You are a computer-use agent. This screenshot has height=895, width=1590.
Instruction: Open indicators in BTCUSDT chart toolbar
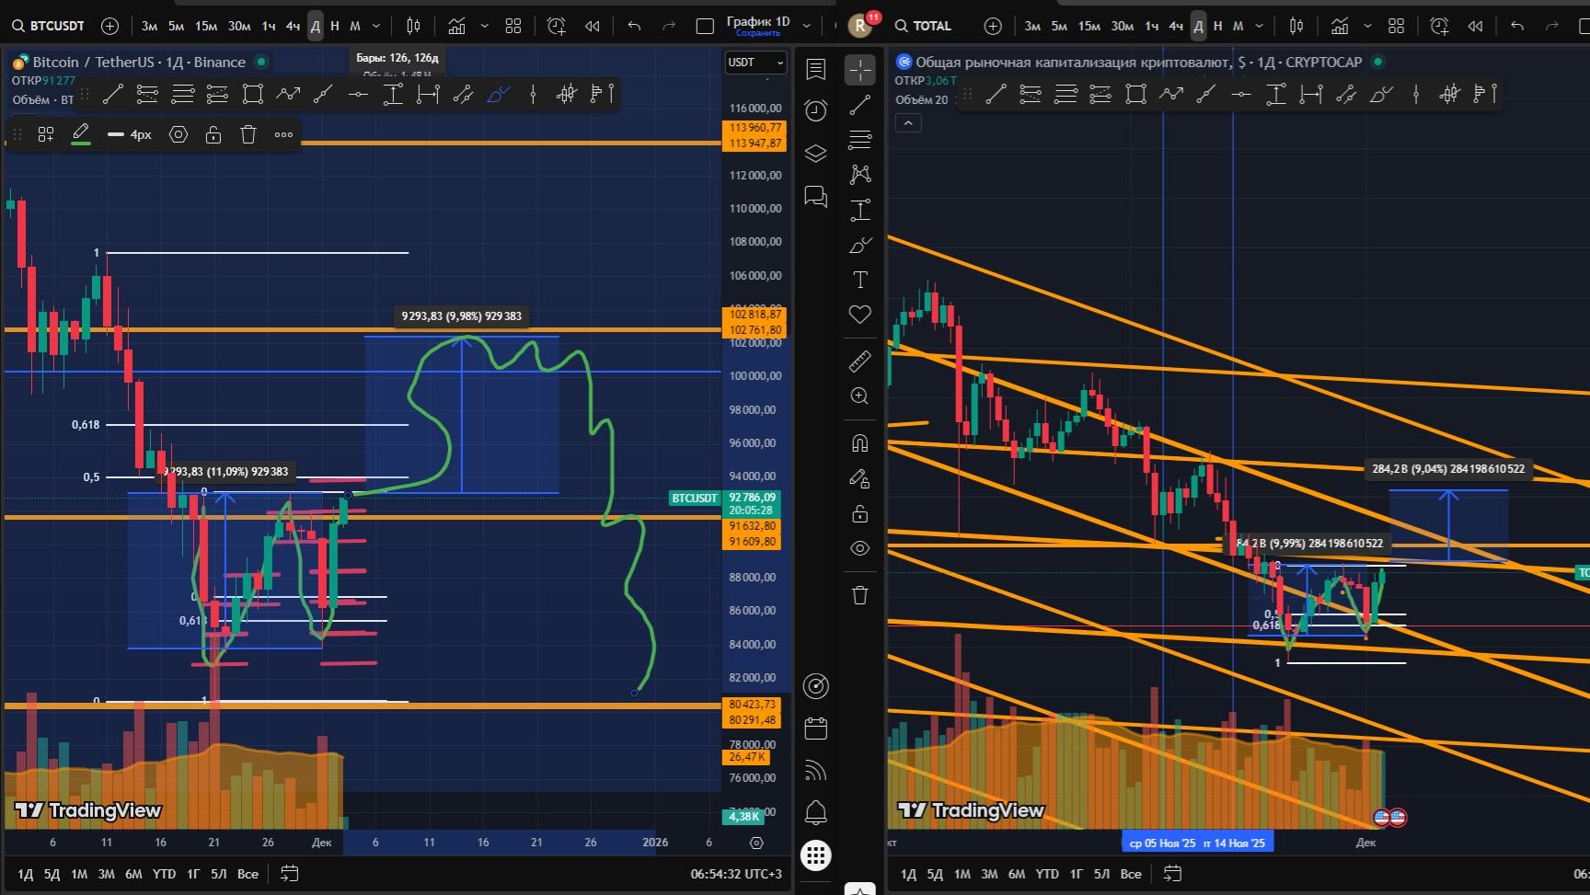click(x=456, y=26)
